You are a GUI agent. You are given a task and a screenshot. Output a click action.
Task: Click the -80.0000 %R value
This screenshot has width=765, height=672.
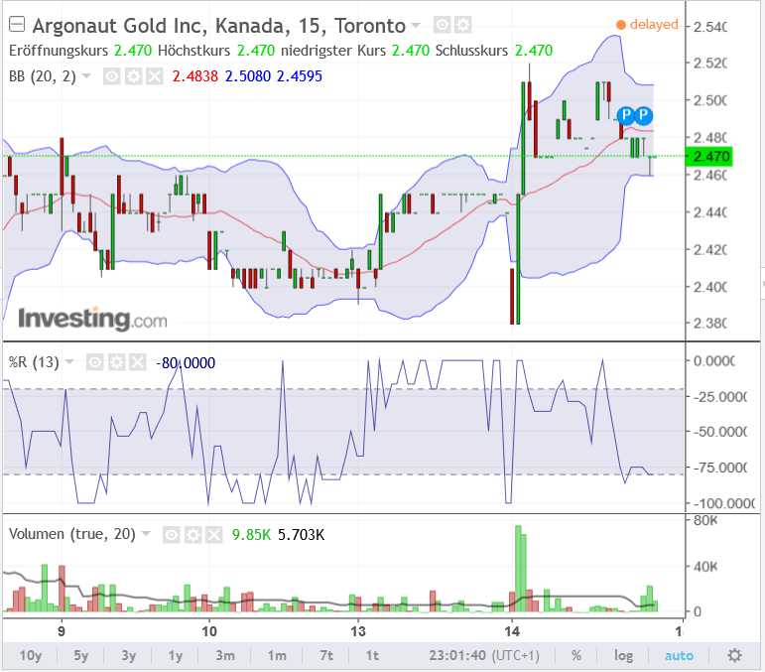(x=186, y=363)
